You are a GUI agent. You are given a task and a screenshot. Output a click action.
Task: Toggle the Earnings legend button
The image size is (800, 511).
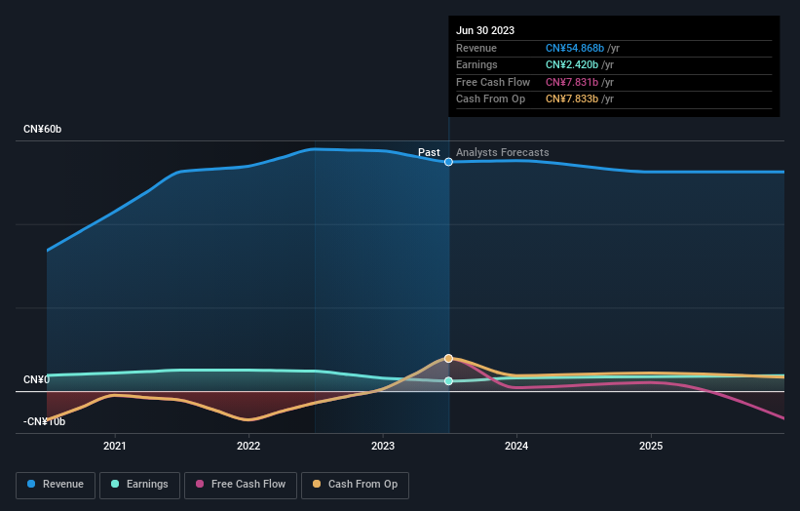[x=139, y=485]
